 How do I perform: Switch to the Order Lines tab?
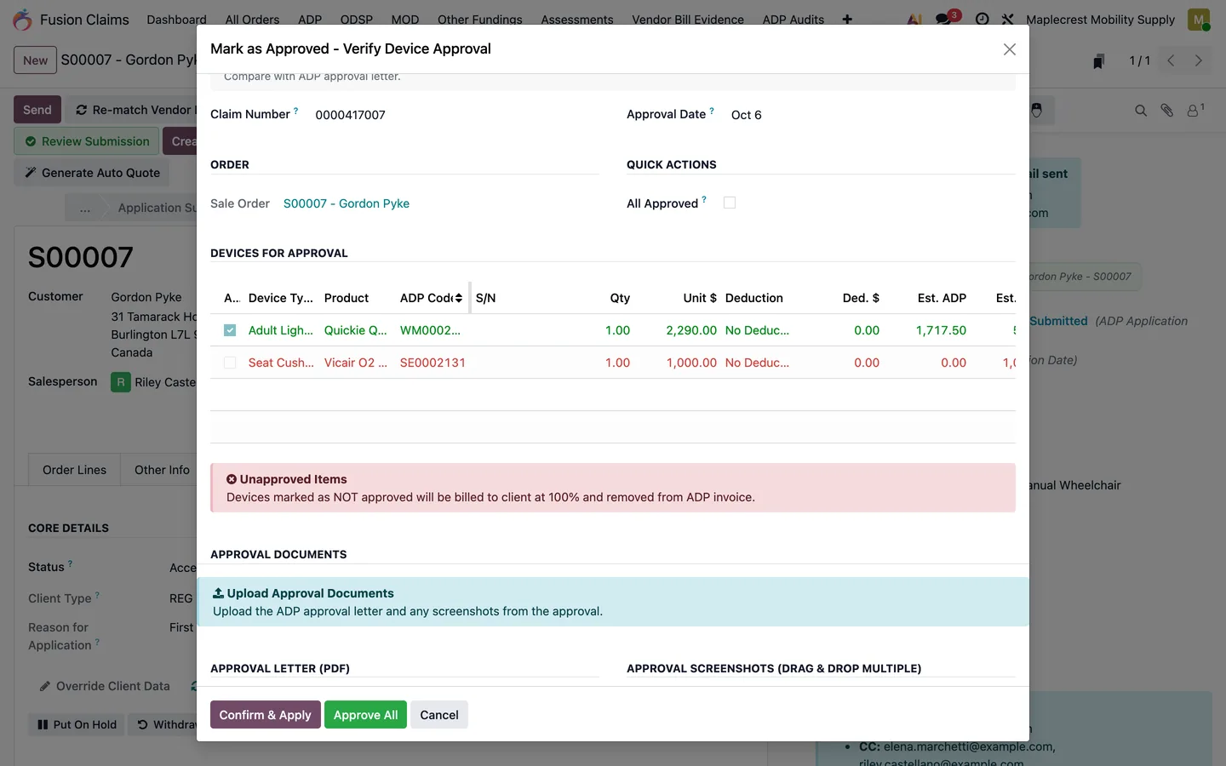tap(75, 470)
